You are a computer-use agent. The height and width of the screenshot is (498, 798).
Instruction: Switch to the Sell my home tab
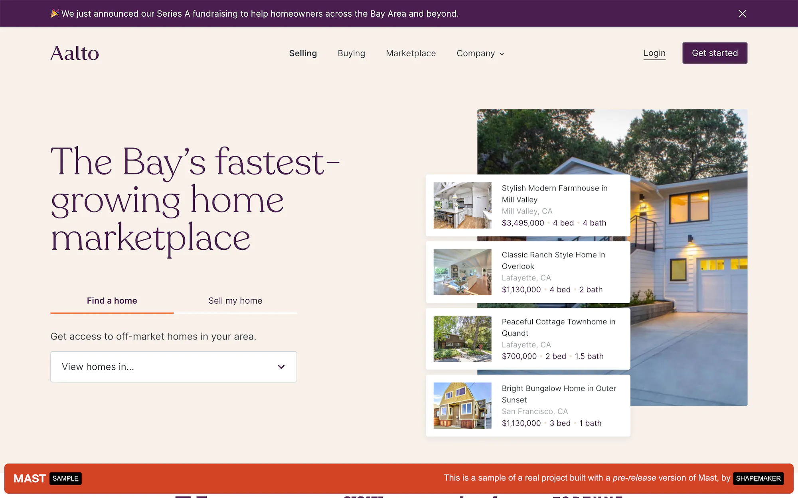tap(235, 301)
